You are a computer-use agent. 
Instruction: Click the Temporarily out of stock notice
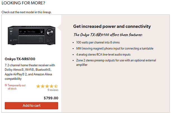tap(16, 87)
